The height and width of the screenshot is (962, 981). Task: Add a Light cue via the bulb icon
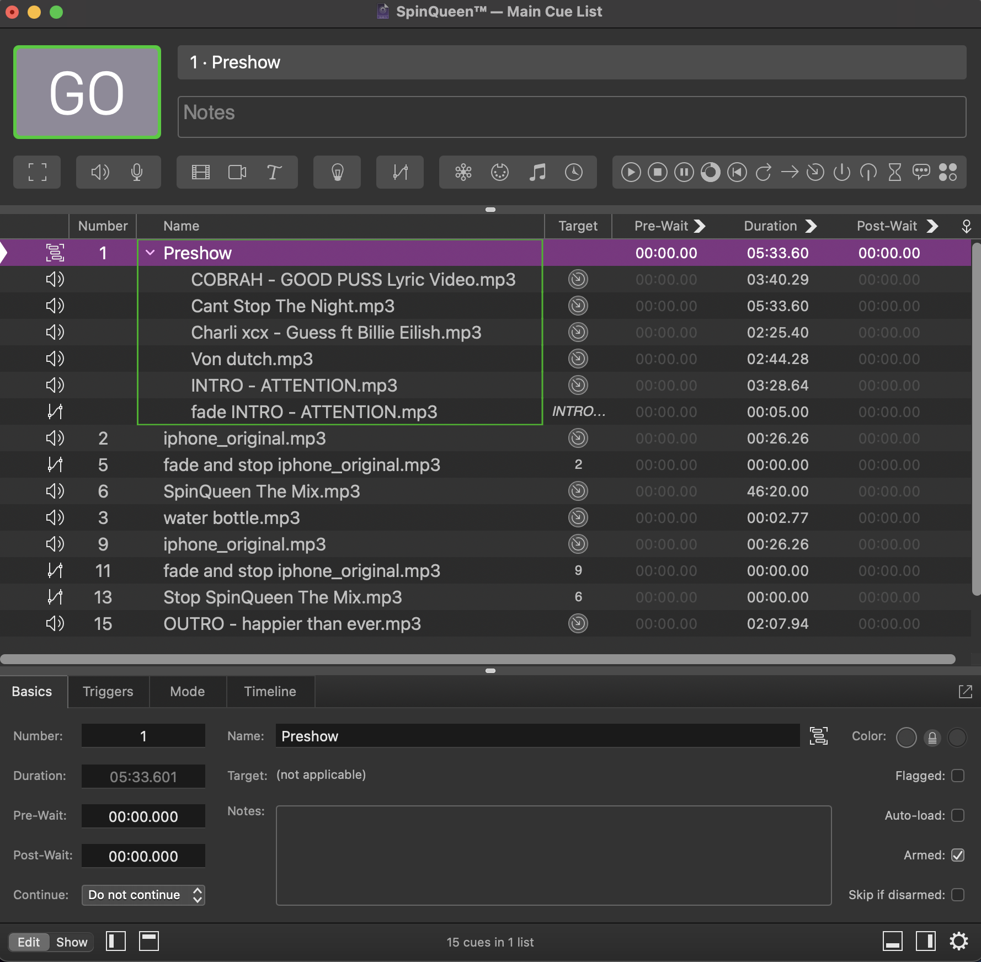pyautogui.click(x=337, y=172)
